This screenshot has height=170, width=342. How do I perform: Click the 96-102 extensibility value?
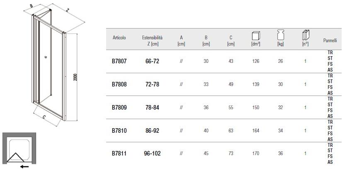153,153
